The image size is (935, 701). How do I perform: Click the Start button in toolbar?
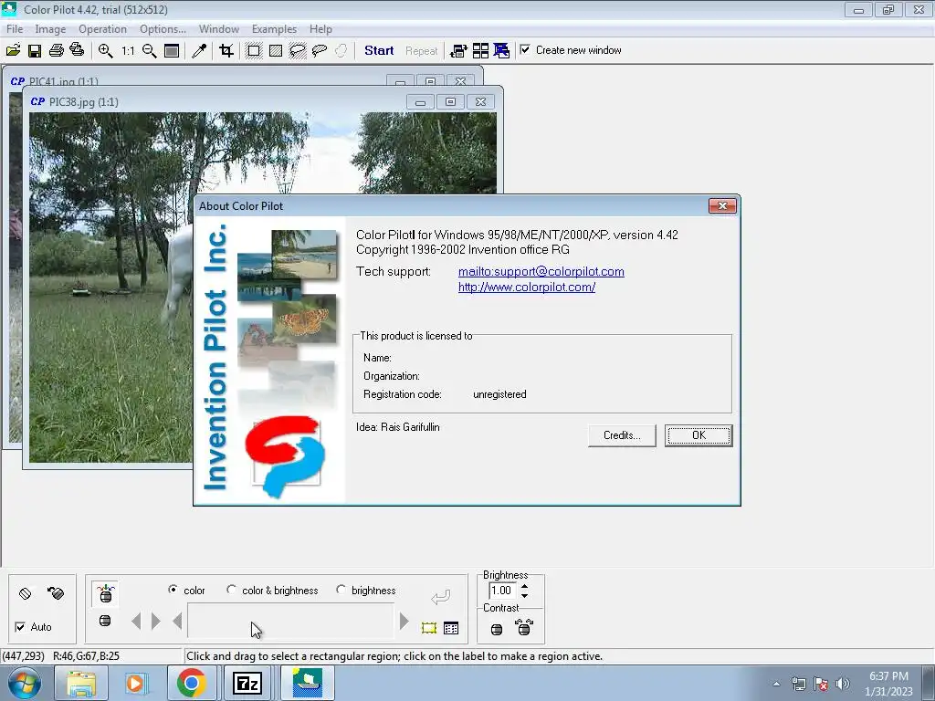coord(379,51)
